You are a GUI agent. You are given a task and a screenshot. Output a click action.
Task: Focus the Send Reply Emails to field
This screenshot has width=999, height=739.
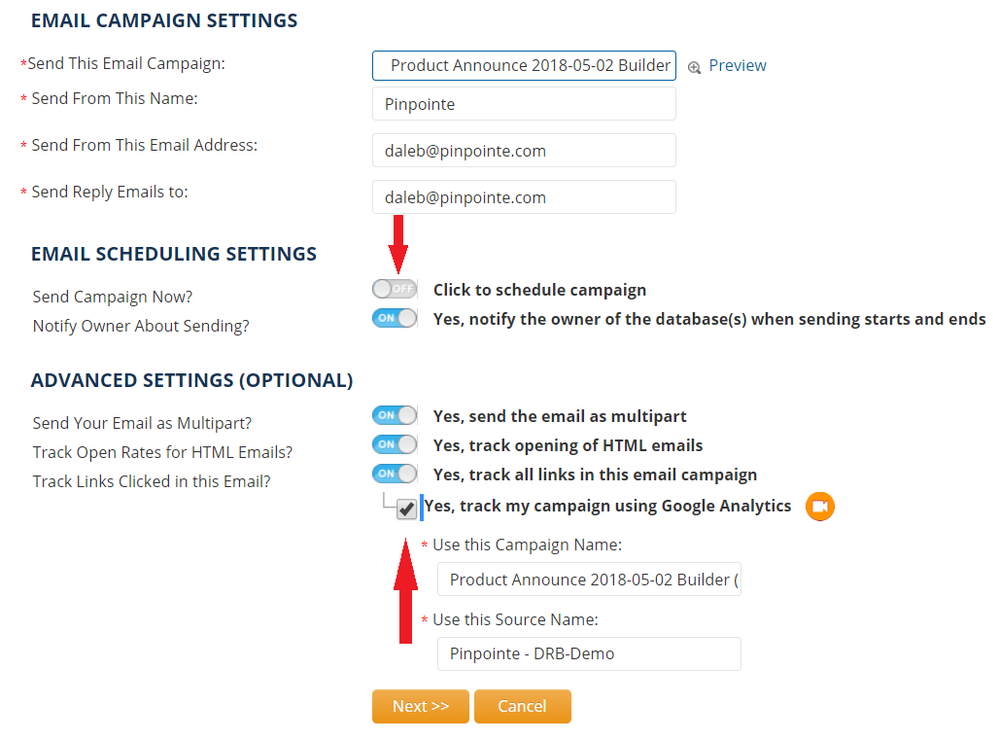pos(524,197)
